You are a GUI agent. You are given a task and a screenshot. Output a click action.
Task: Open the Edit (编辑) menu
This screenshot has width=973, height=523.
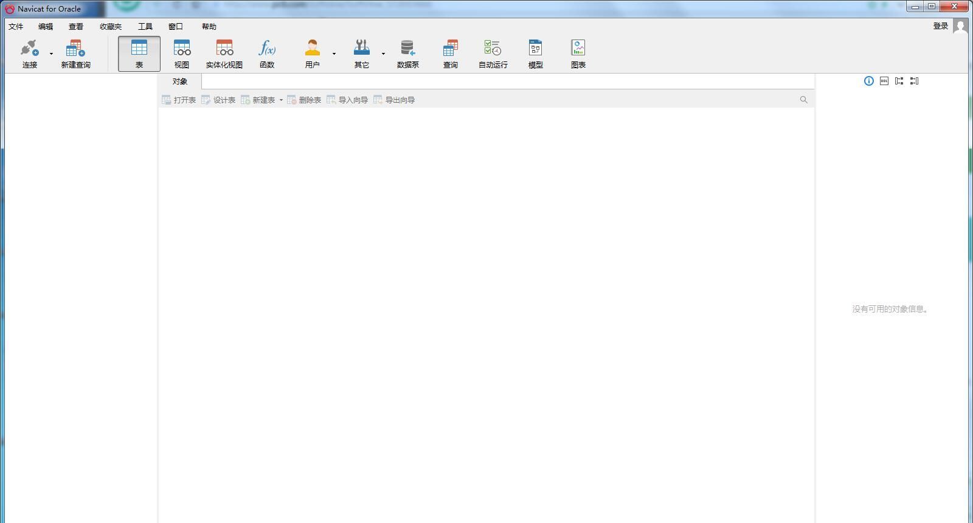click(46, 27)
